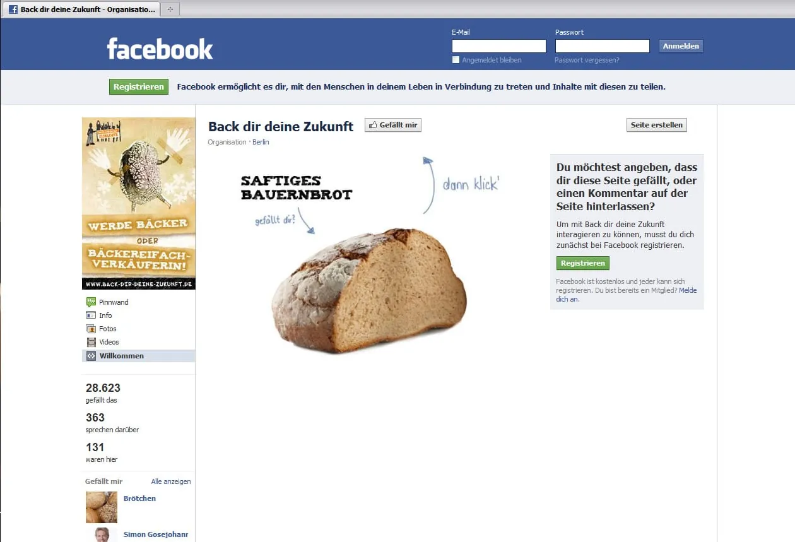Select the Willkommen tab icon
Screen dimensions: 795x542
coord(91,356)
